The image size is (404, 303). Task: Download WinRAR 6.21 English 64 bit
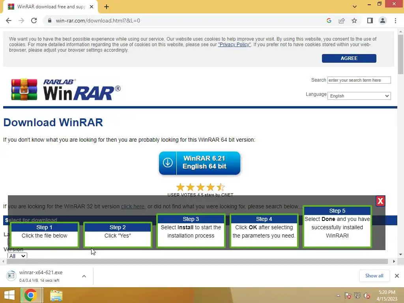tap(199, 163)
